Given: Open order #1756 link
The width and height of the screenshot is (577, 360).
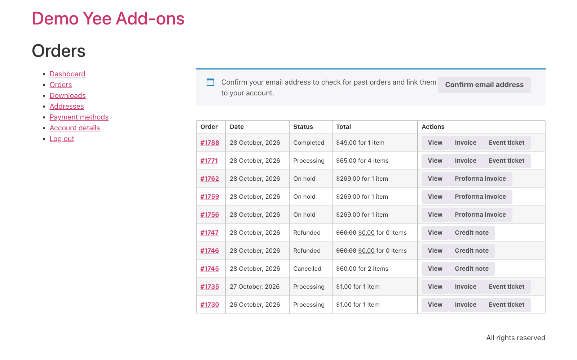Looking at the screenshot, I should [210, 215].
